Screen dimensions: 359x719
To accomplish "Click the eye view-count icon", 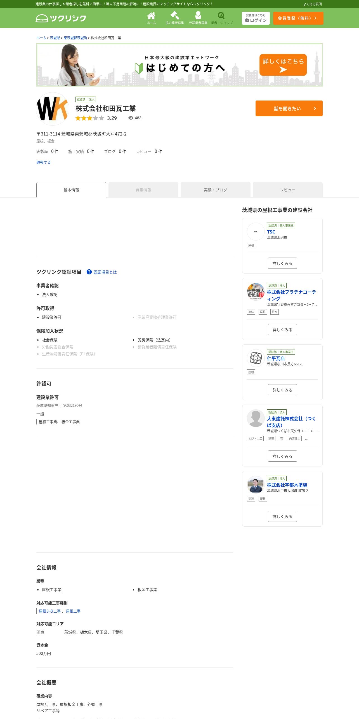I will (131, 118).
